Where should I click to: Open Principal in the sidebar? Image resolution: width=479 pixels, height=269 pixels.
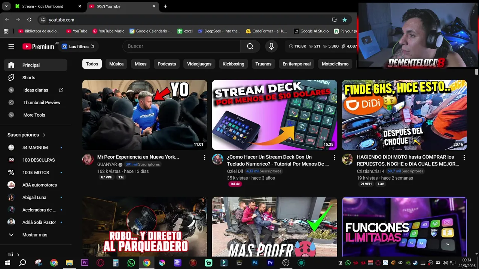36,65
